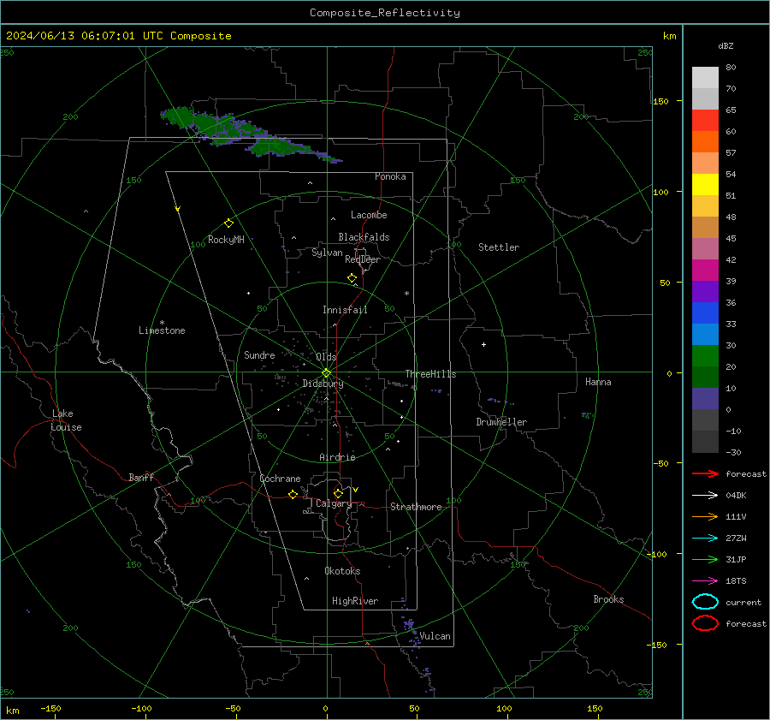This screenshot has width=770, height=720.
Task: Select the tan 45–48 dBZ swatch
Action: tap(705, 227)
